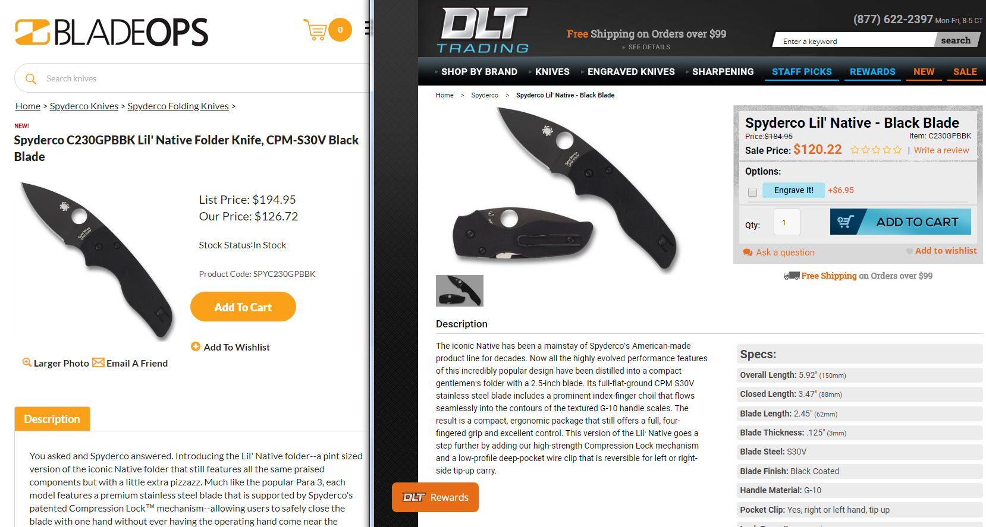Click the plus icon for Add To Wishlist
Viewport: 986px width, 527px height.
196,346
